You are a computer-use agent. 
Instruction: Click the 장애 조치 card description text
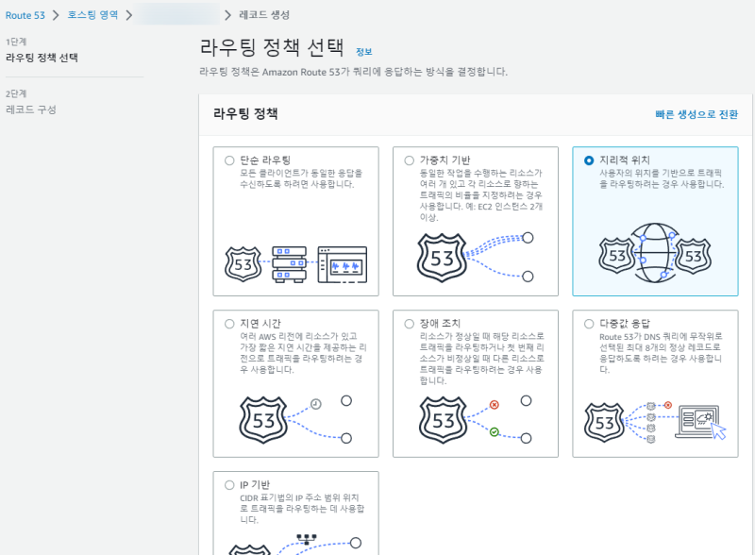[x=481, y=359]
